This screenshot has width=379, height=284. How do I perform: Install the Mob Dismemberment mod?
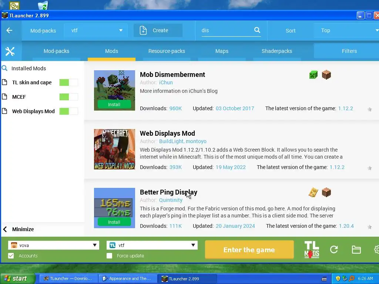(x=114, y=105)
